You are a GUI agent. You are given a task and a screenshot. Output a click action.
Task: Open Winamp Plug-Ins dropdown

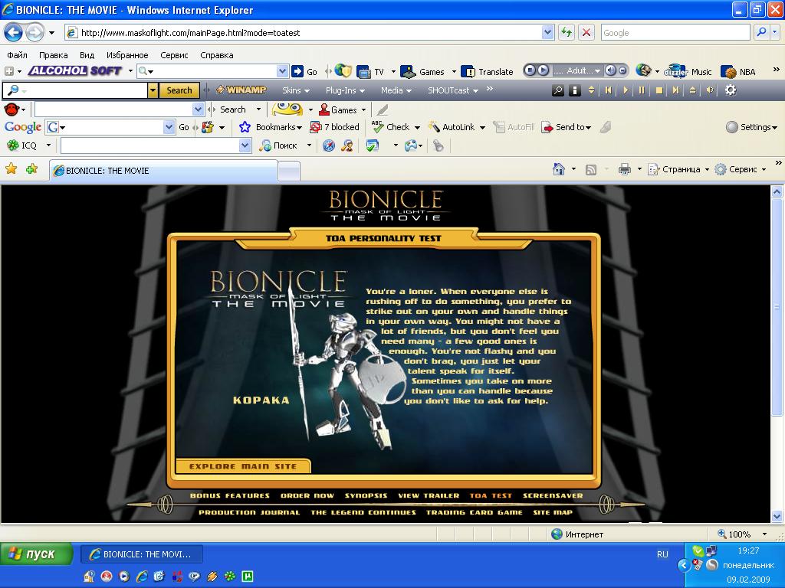pos(345,90)
